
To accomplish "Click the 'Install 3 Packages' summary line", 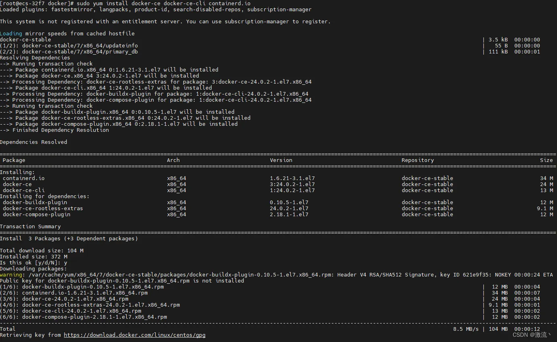I will (x=68, y=238).
